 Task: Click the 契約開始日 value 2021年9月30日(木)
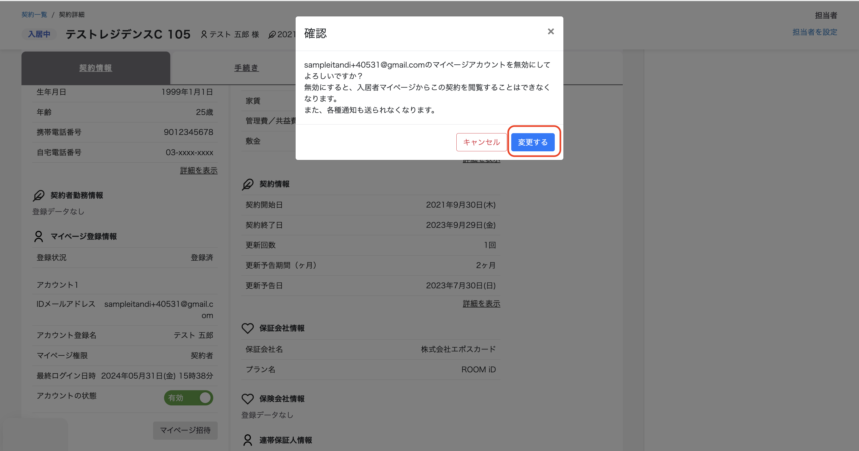[461, 205]
